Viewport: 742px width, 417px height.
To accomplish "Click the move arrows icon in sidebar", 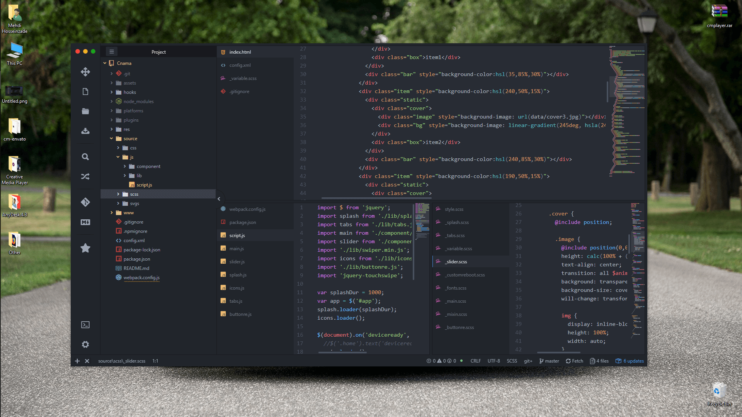I will [85, 72].
